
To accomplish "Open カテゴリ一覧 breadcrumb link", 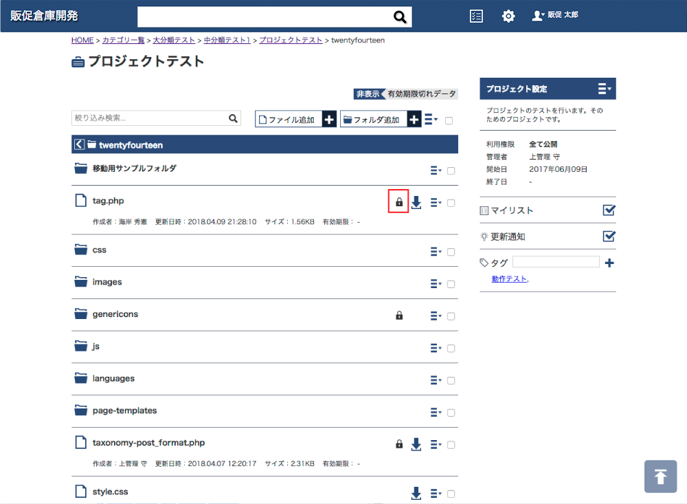I will coord(123,40).
